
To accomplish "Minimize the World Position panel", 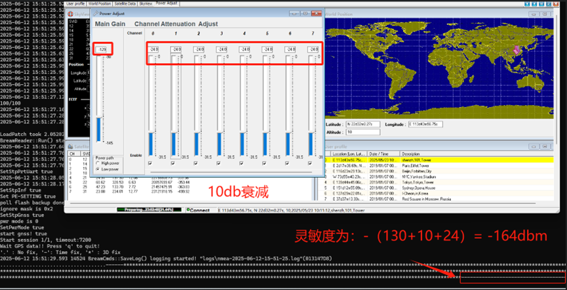I will (x=535, y=14).
